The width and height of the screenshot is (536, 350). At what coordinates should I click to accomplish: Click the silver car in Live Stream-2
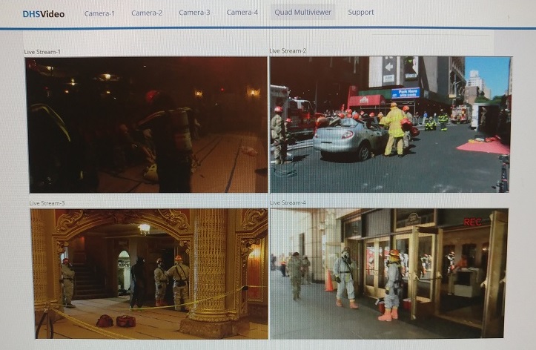click(x=347, y=137)
